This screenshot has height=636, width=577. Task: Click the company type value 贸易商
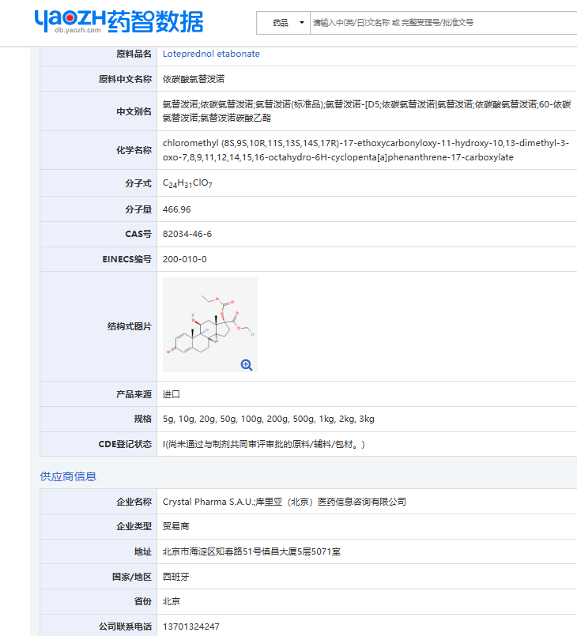(176, 526)
